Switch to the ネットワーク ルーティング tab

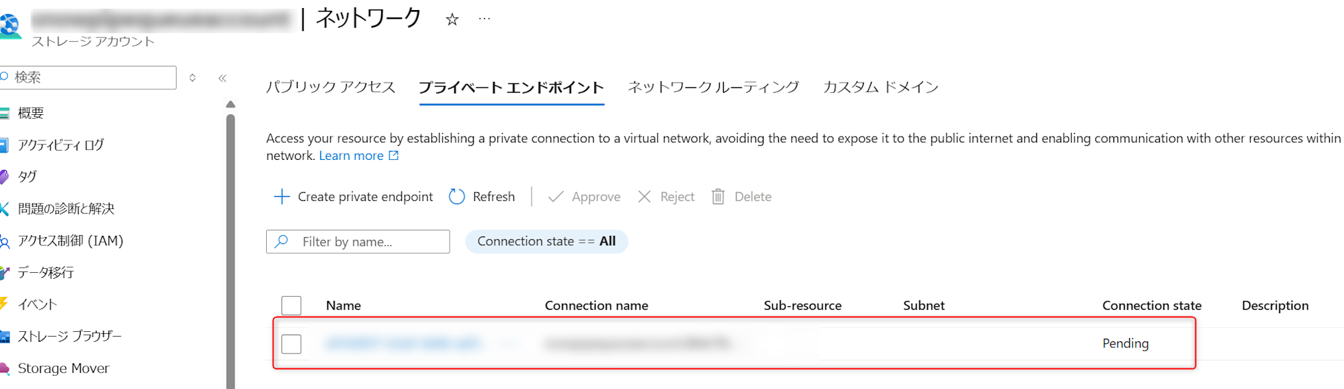click(713, 87)
